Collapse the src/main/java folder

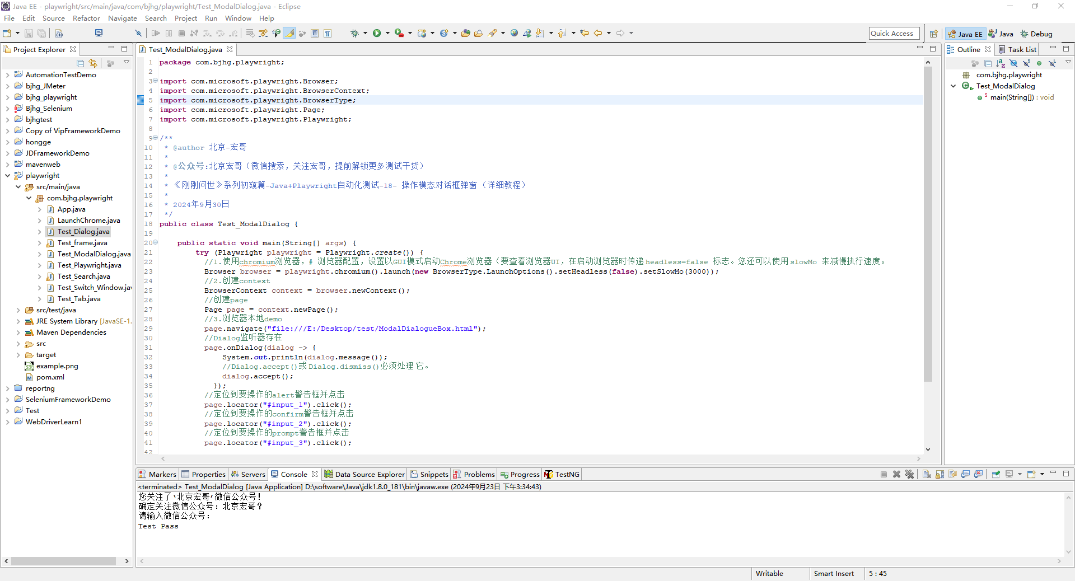(18, 187)
